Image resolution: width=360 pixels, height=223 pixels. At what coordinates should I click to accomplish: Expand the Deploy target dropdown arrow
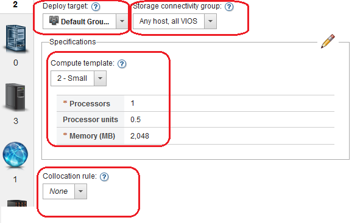(x=122, y=21)
